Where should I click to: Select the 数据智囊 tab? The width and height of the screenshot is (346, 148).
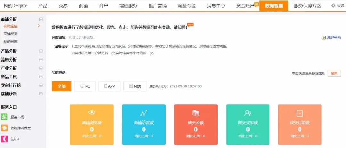(x=274, y=6)
